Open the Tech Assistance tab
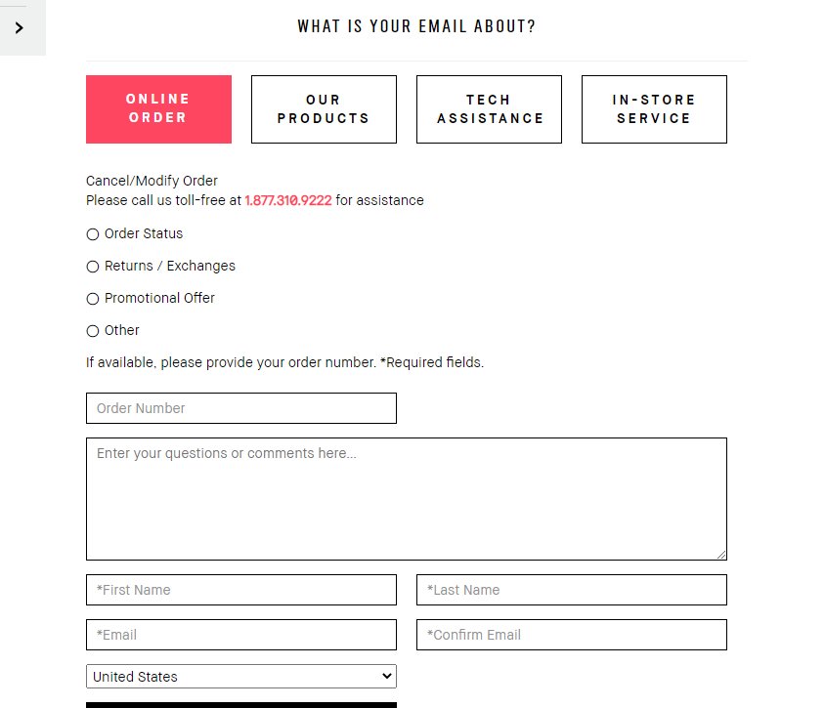Viewport: 825px width, 708px height. (x=489, y=108)
